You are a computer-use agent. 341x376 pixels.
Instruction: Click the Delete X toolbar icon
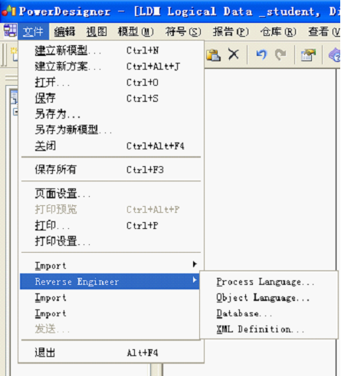tap(234, 54)
